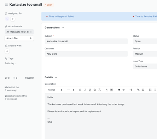Viewport: 157px width, 139px height.
Task: Choose text background highlight color
Action: [111, 90]
